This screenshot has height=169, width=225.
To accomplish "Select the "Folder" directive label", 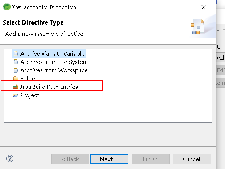I will 29,78.
